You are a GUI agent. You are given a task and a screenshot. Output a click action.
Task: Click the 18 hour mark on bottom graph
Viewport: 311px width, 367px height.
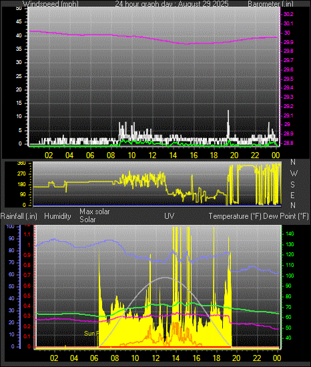pos(216,358)
